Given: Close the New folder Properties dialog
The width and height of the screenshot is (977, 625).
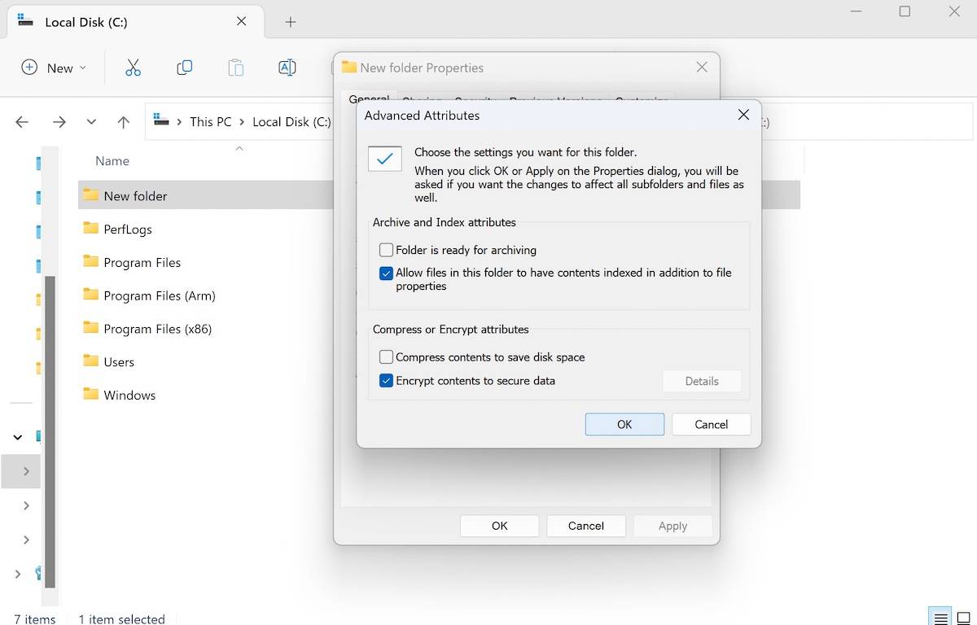Looking at the screenshot, I should click(x=702, y=68).
